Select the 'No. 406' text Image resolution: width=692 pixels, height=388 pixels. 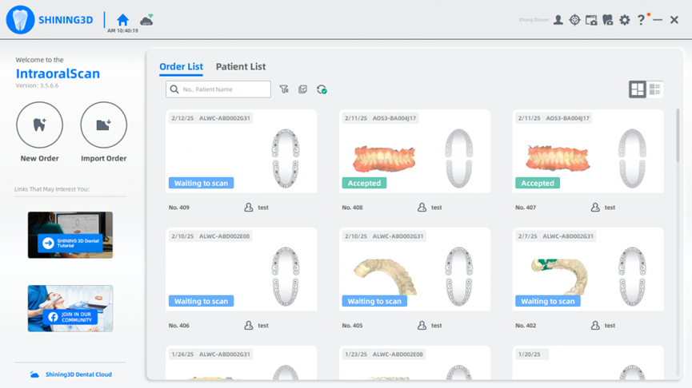click(178, 326)
